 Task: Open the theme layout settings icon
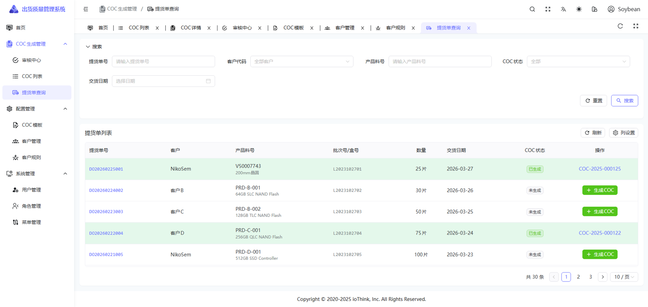pyautogui.click(x=595, y=9)
